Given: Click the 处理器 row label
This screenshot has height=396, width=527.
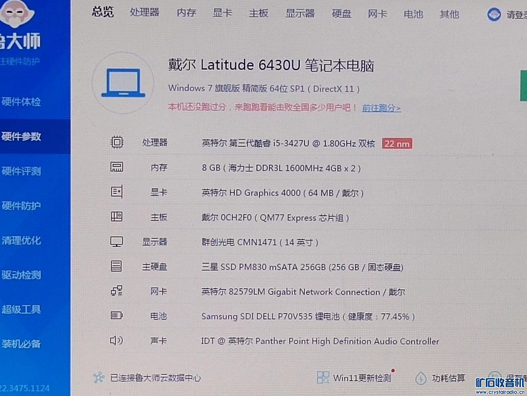Looking at the screenshot, I should [x=155, y=143].
